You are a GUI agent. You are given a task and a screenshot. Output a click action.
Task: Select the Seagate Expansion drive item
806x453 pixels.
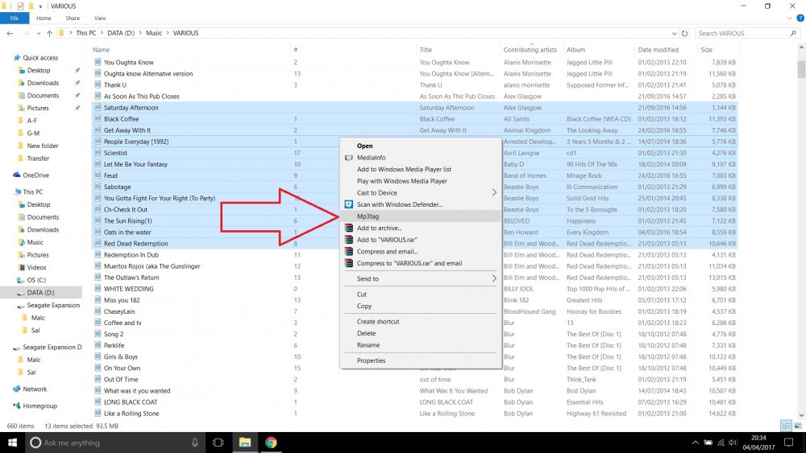tap(53, 305)
